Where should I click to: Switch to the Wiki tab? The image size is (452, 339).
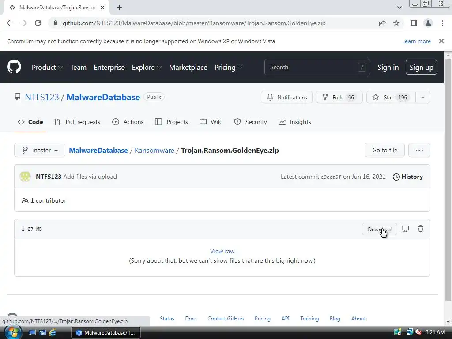(211, 122)
